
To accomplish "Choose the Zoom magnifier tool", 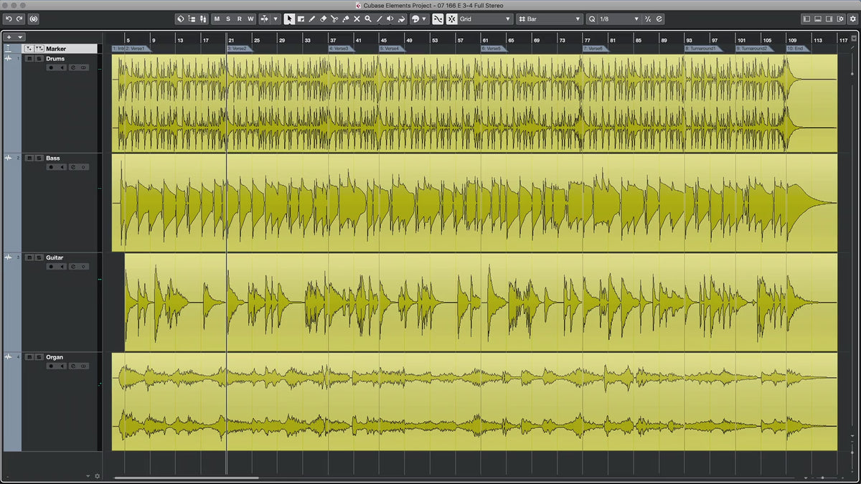I will (x=368, y=19).
